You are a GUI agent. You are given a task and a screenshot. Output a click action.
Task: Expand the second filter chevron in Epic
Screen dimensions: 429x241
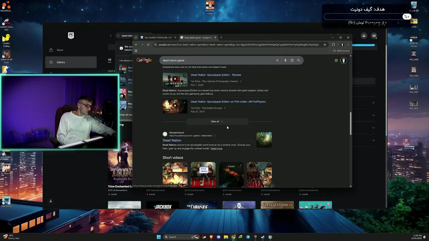tap(373, 115)
